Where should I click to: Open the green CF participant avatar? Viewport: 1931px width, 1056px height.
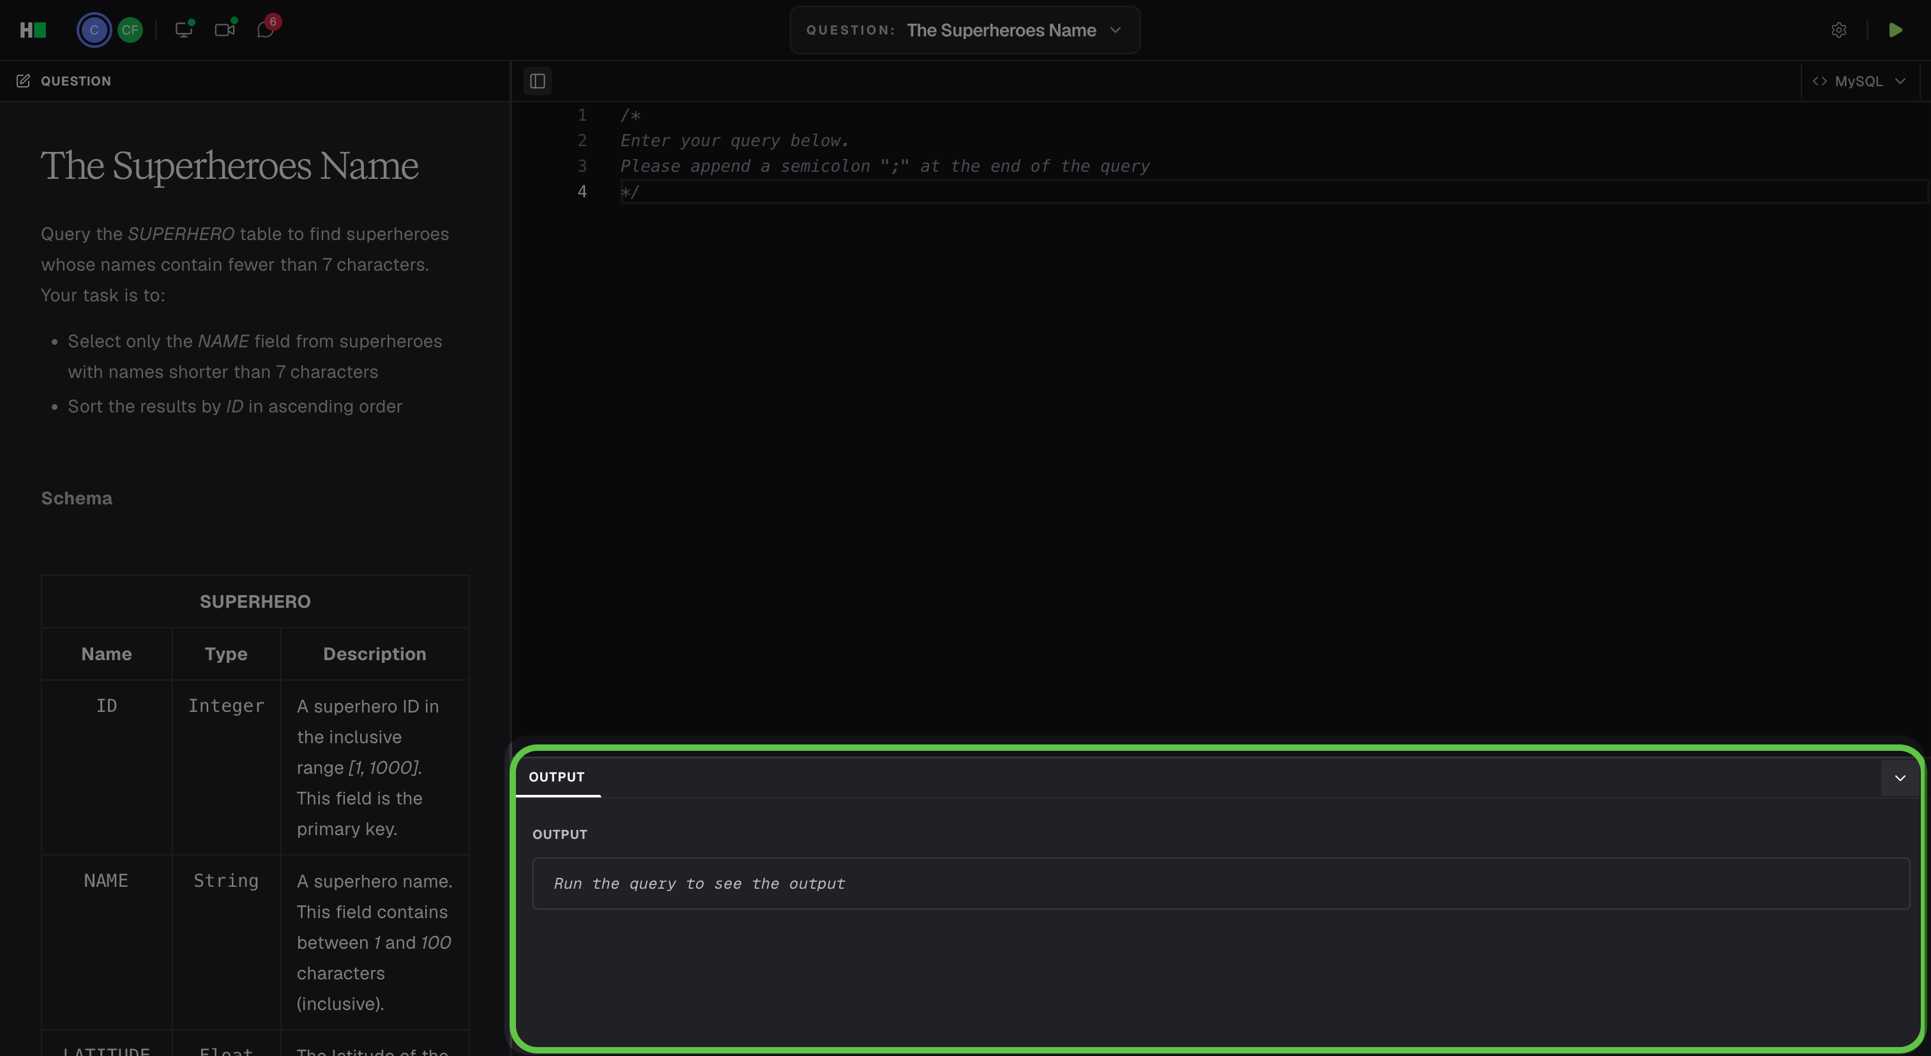[130, 30]
